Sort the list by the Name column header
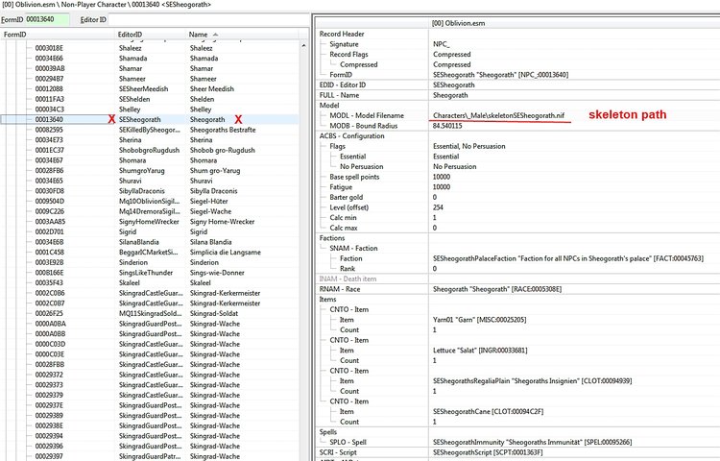 [x=242, y=35]
